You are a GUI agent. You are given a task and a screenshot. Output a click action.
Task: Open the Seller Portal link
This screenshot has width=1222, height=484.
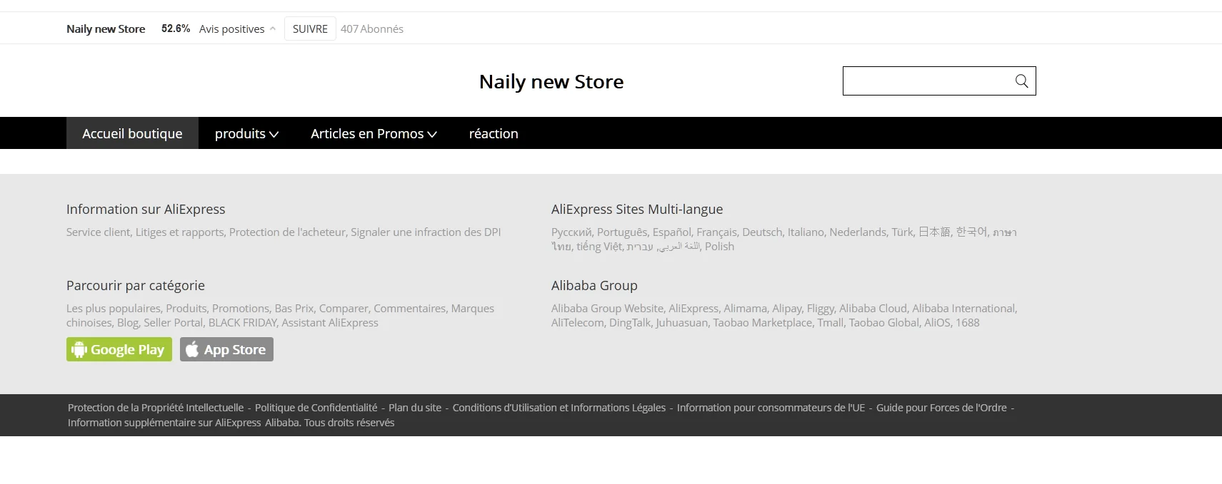173,323
